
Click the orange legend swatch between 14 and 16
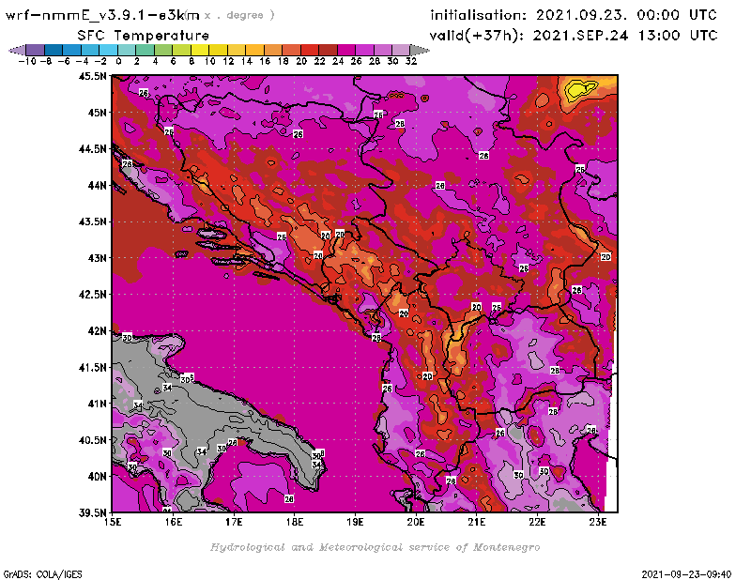pyautogui.click(x=254, y=50)
